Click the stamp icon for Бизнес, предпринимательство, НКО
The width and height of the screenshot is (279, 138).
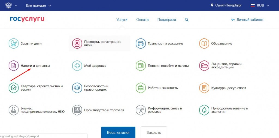pos(14,110)
